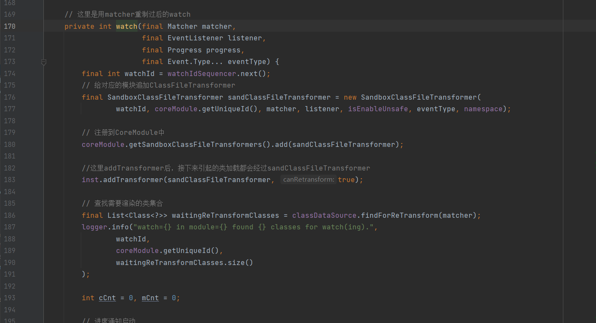Screen dimensions: 596x323
Task: Click the canRetransform inlay hint
Action: [x=309, y=180]
